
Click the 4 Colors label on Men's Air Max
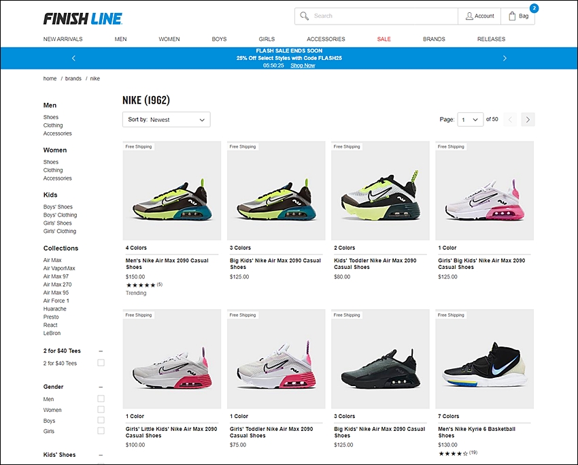pyautogui.click(x=136, y=248)
